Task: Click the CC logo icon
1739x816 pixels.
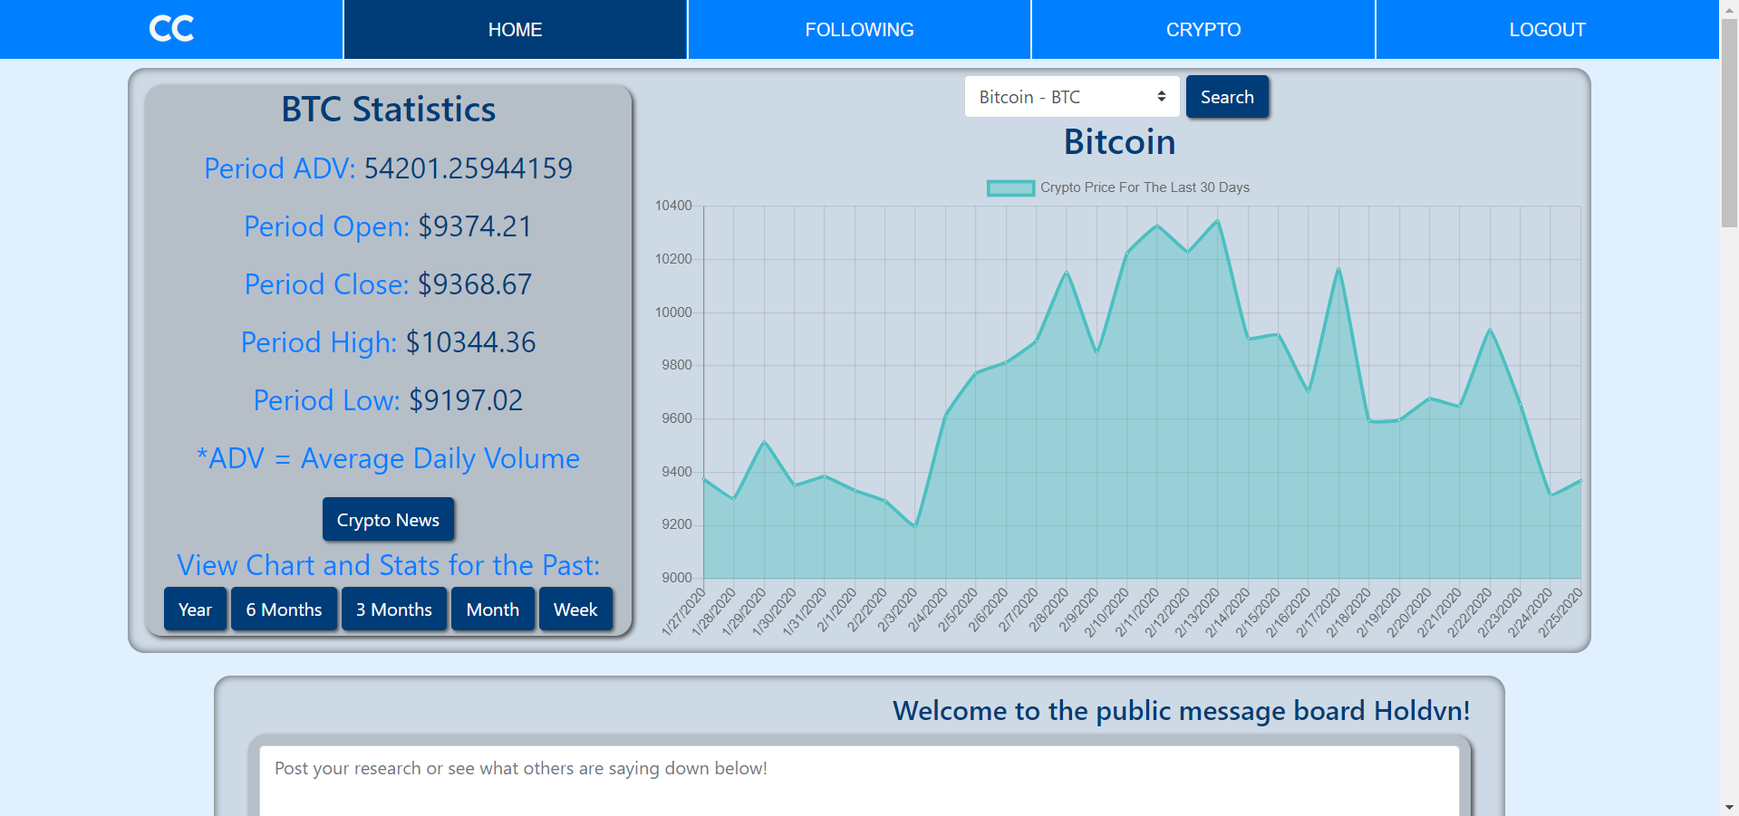Action: 171,29
